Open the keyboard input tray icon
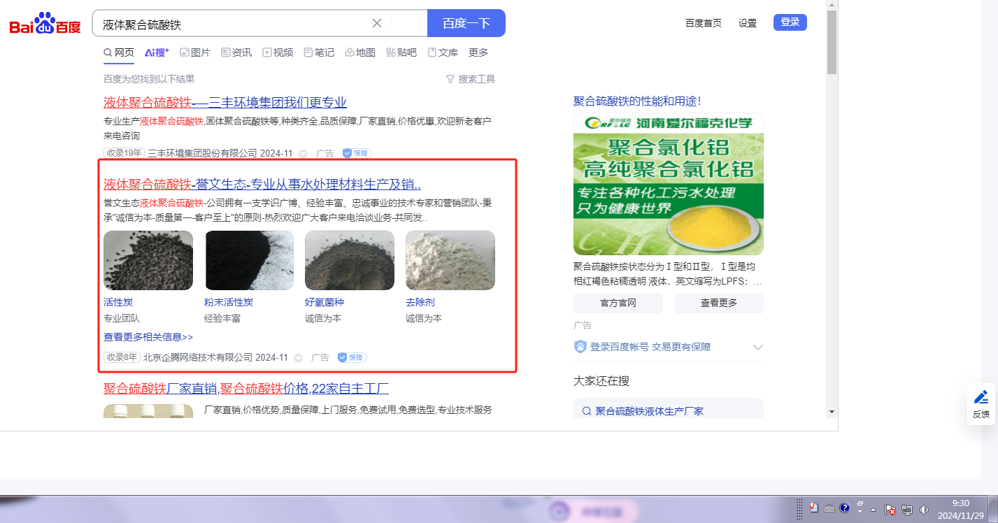This screenshot has height=523, width=998. tap(829, 508)
